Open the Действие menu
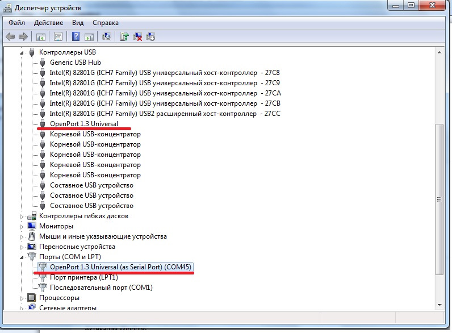This screenshot has width=452, height=333. 48,23
